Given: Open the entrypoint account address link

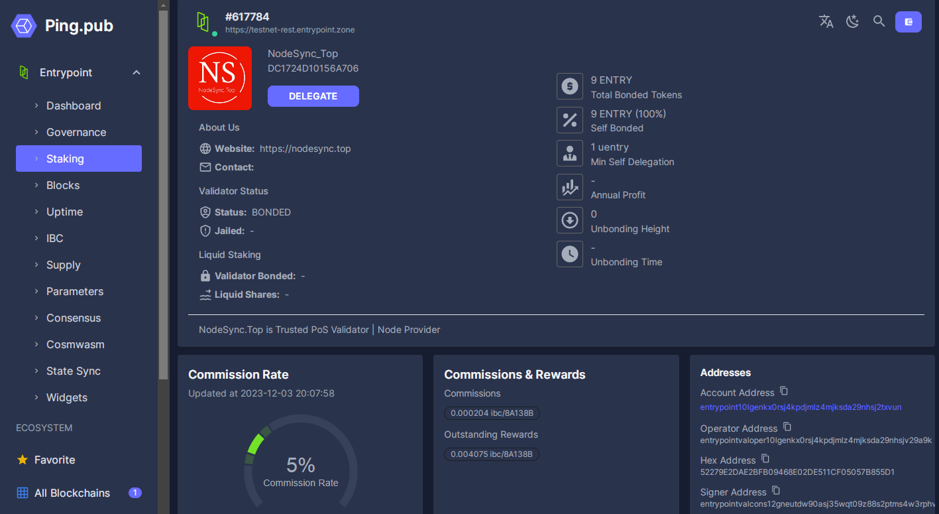Looking at the screenshot, I should click(801, 407).
